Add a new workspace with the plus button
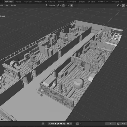This screenshot has width=127, height=127. pyautogui.click(x=122, y=2)
